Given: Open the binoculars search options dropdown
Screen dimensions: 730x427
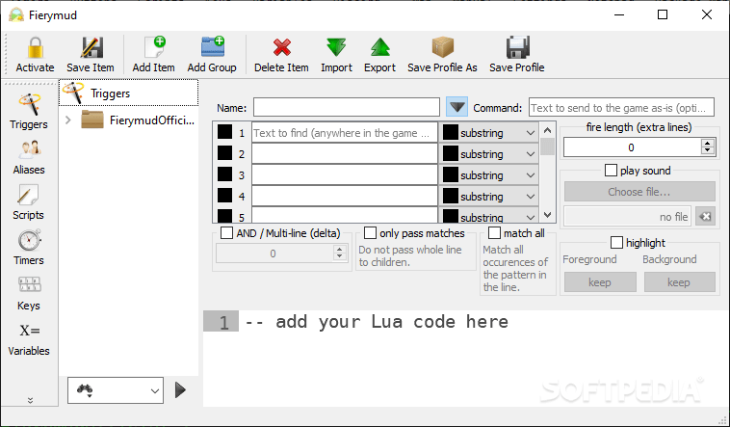Looking at the screenshot, I should [x=116, y=390].
